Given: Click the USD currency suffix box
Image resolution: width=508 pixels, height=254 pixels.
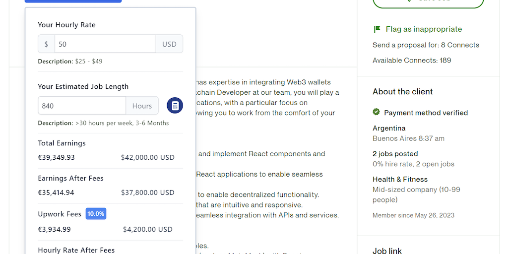Looking at the screenshot, I should [169, 44].
